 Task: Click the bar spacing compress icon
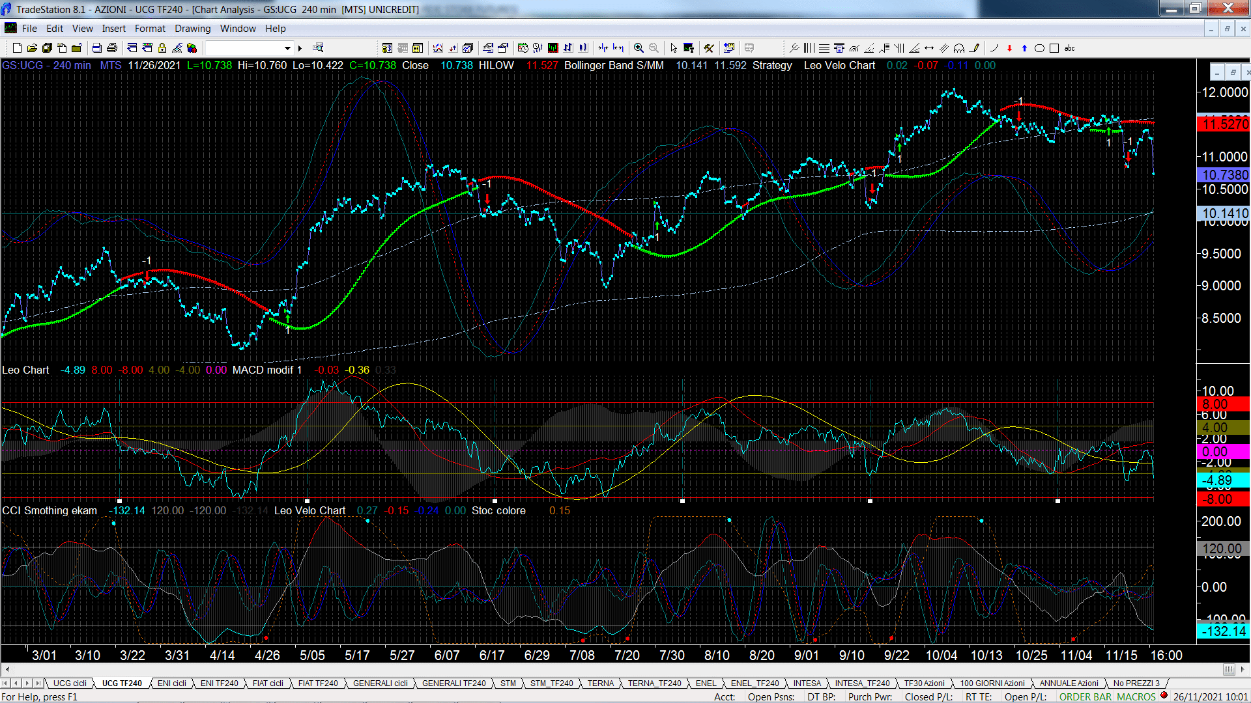coord(603,48)
